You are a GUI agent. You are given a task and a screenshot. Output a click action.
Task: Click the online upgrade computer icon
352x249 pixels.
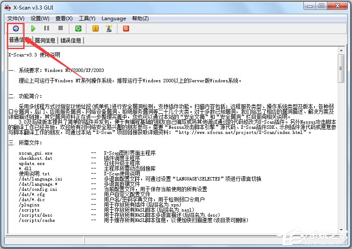pos(109,28)
